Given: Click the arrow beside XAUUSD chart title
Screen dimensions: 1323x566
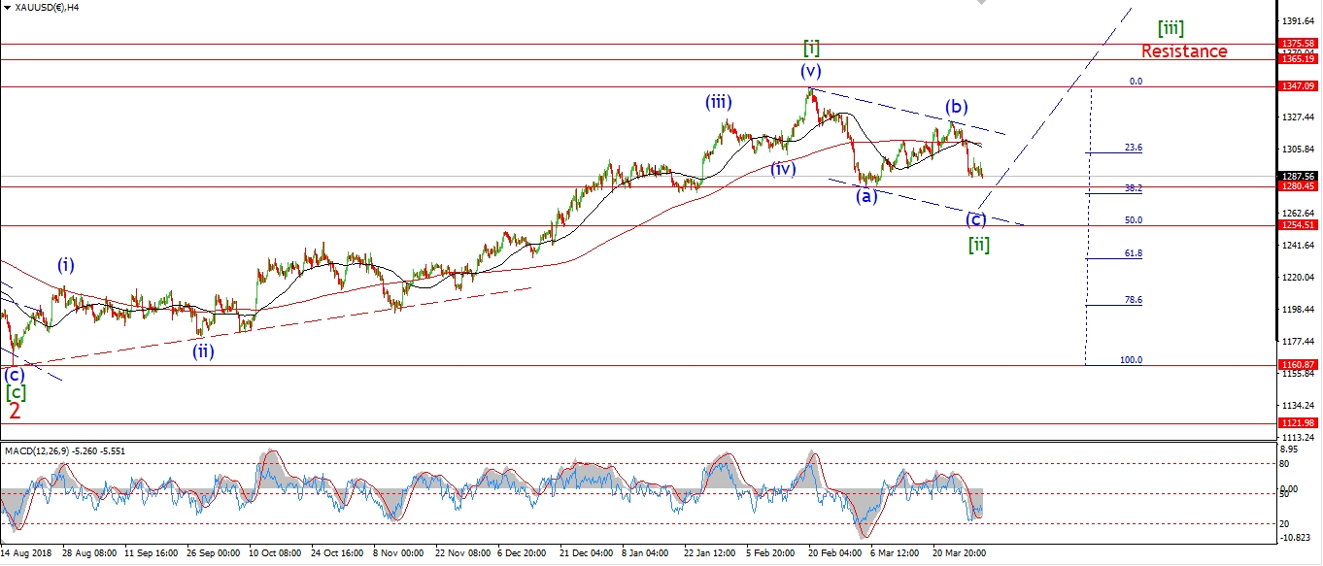Looking at the screenshot, I should 7,7.
